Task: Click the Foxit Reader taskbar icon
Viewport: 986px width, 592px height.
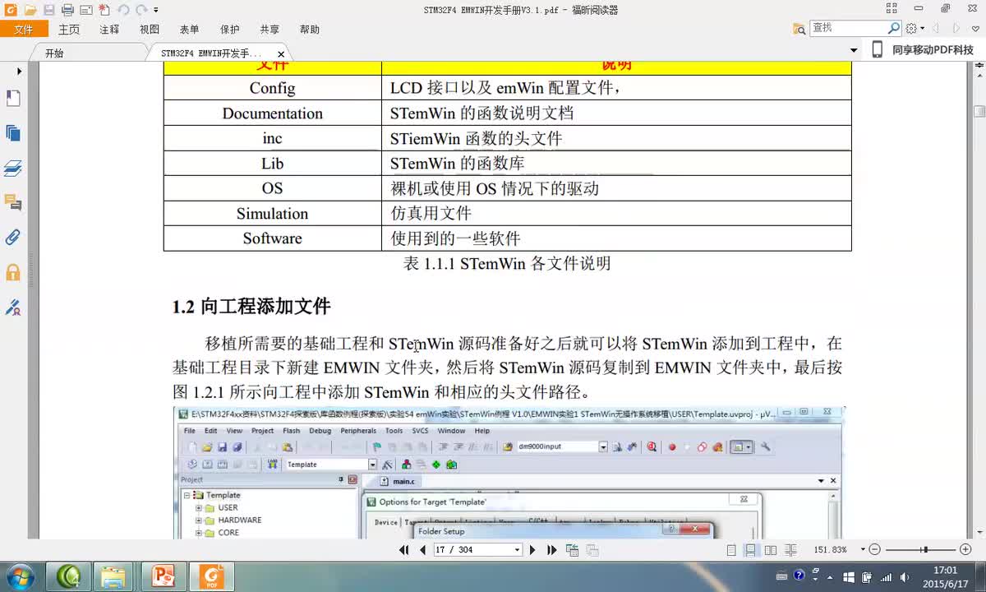Action: [212, 576]
